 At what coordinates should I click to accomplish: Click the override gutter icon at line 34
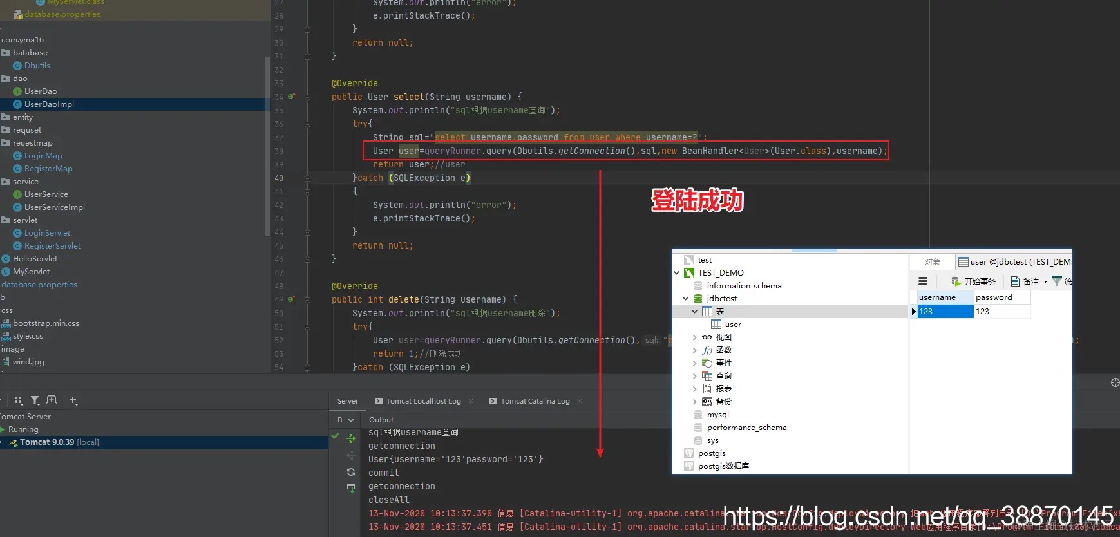click(x=291, y=97)
